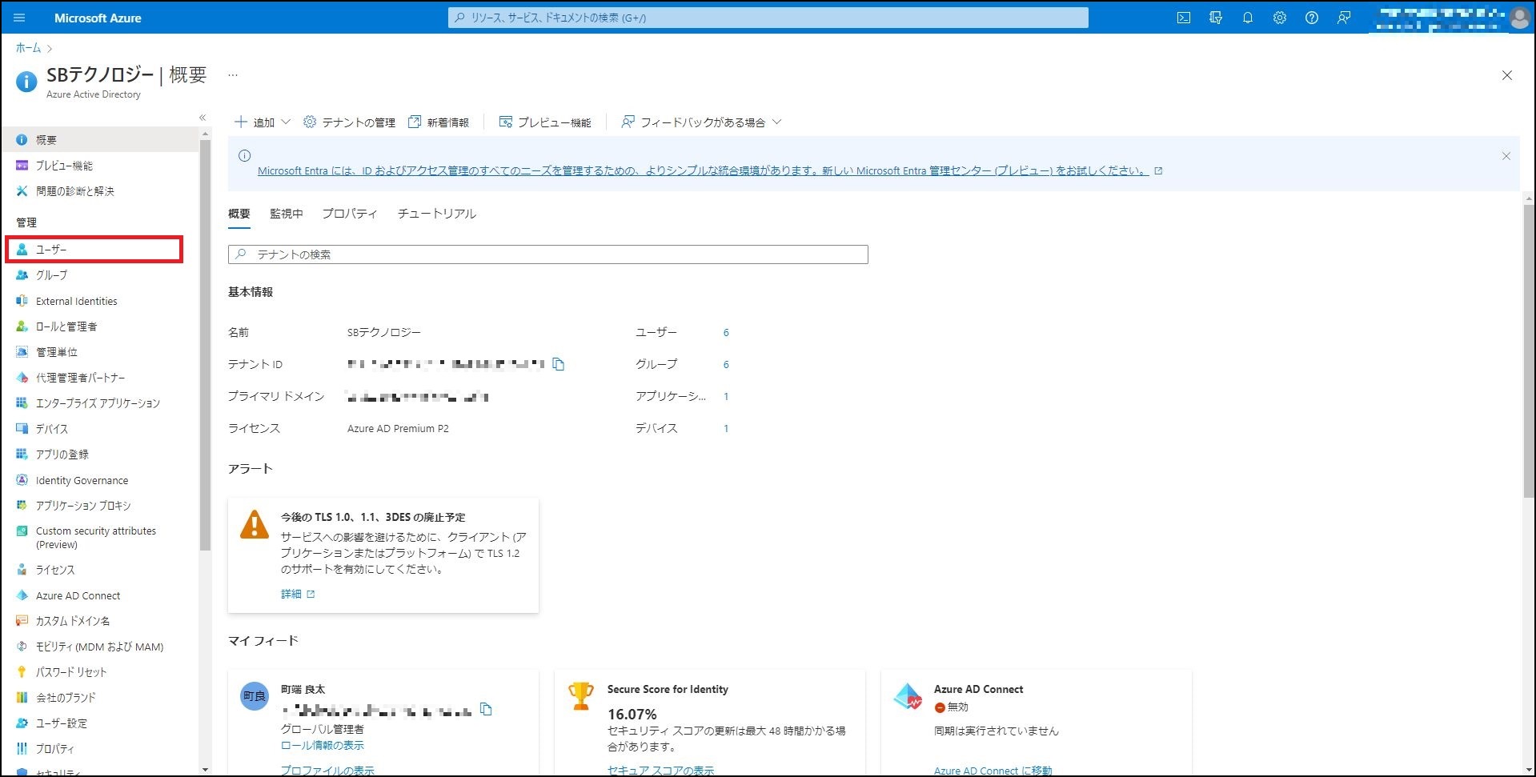This screenshot has width=1536, height=777.
Task: Open the help question mark icon
Action: pyautogui.click(x=1312, y=18)
